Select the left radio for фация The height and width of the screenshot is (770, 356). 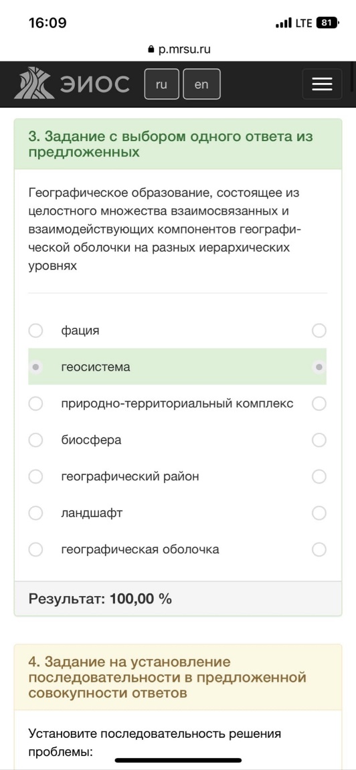pyautogui.click(x=35, y=330)
